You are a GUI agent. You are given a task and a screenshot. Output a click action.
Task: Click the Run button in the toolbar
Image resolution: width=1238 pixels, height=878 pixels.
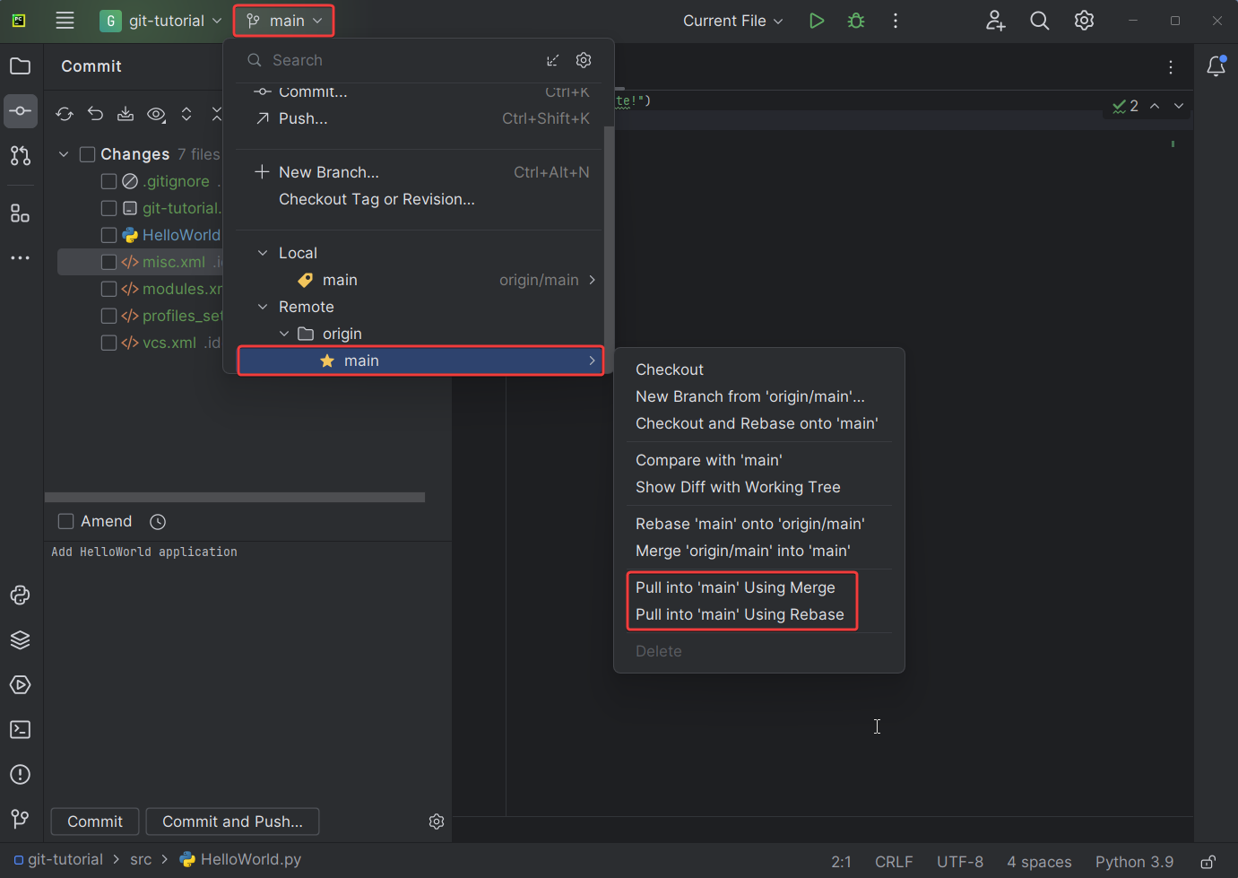816,21
